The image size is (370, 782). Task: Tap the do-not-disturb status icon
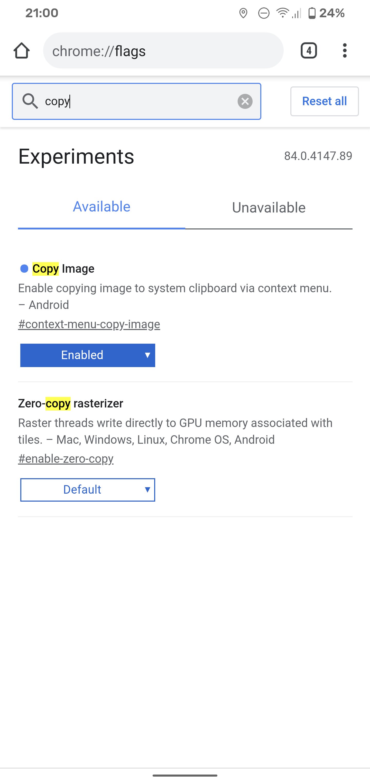point(264,13)
